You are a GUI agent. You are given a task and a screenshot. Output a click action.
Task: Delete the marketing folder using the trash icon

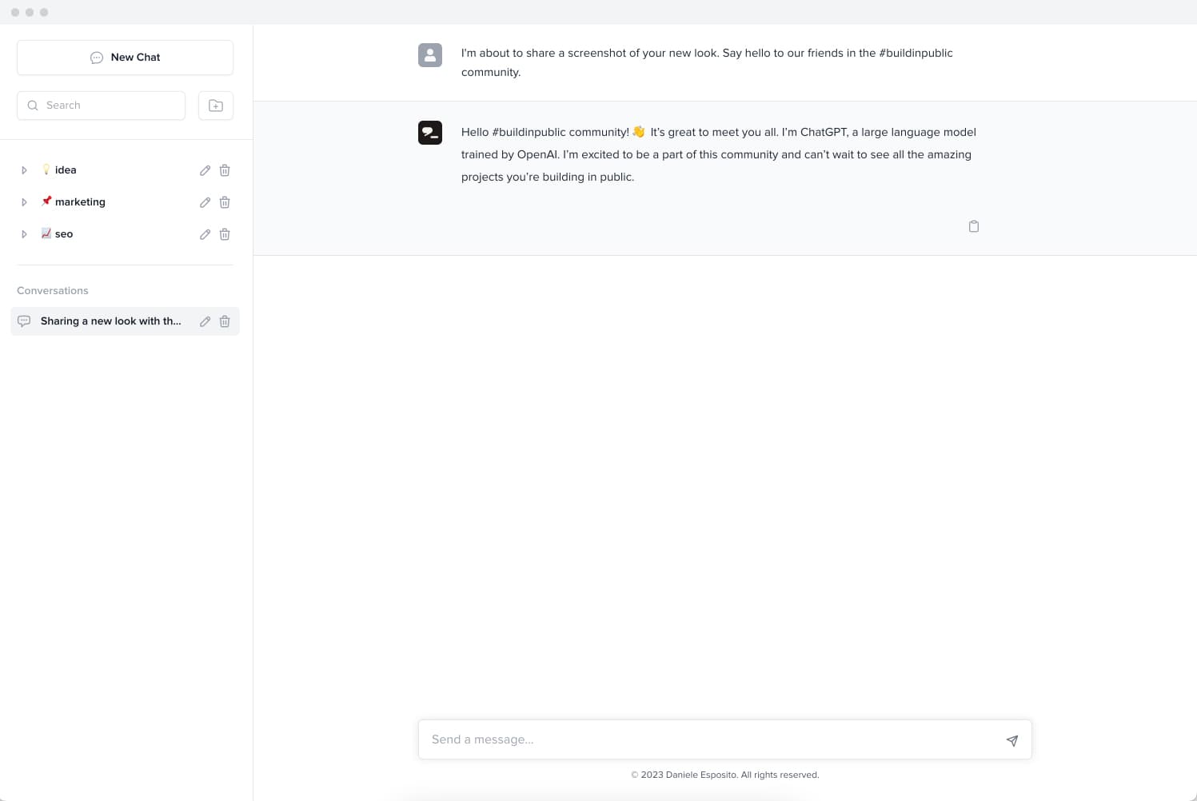click(x=225, y=202)
